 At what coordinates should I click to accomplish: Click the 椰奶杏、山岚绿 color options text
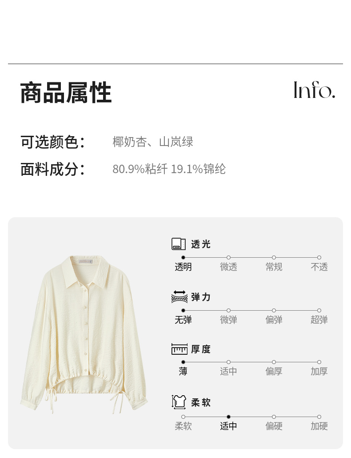[153, 142]
